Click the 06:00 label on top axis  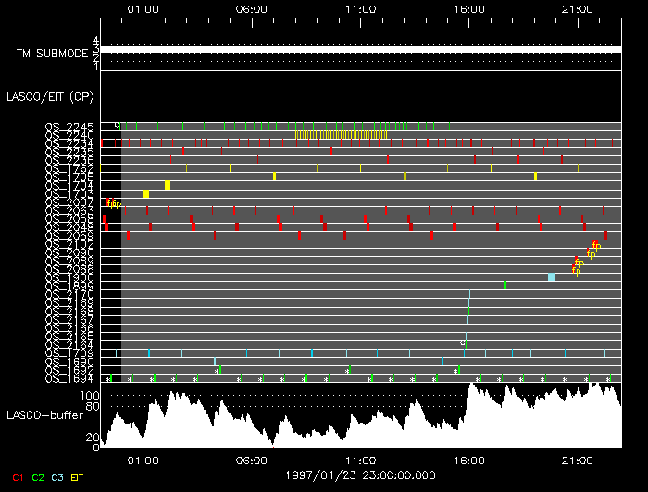[x=252, y=8]
